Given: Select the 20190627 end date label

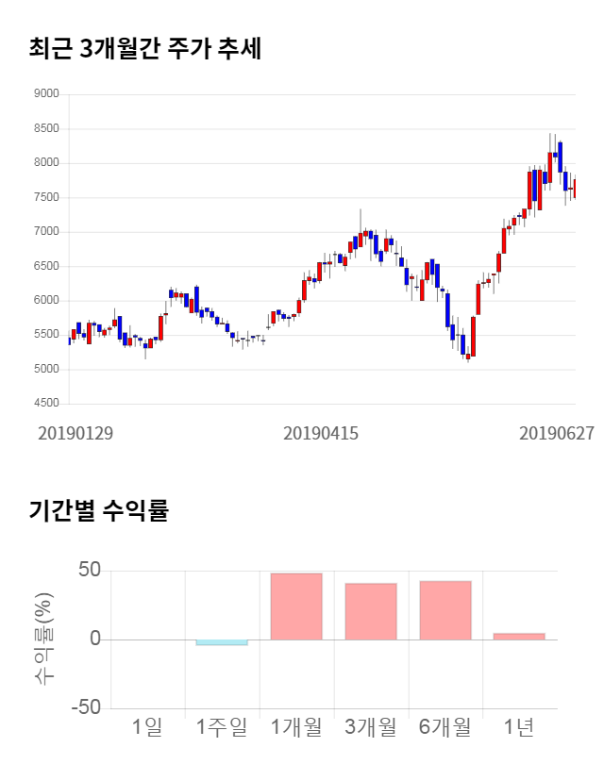Looking at the screenshot, I should click(557, 434).
